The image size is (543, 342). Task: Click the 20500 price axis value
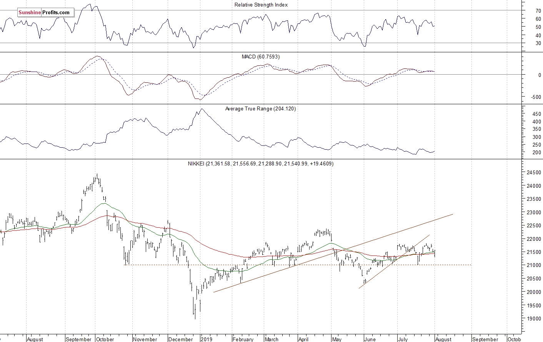534,279
